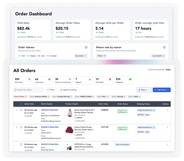Click the Order average cycle time card
This screenshot has height=161, width=184.
pos(151,30)
